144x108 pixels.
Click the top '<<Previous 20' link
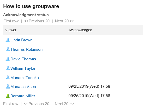click(37, 21)
